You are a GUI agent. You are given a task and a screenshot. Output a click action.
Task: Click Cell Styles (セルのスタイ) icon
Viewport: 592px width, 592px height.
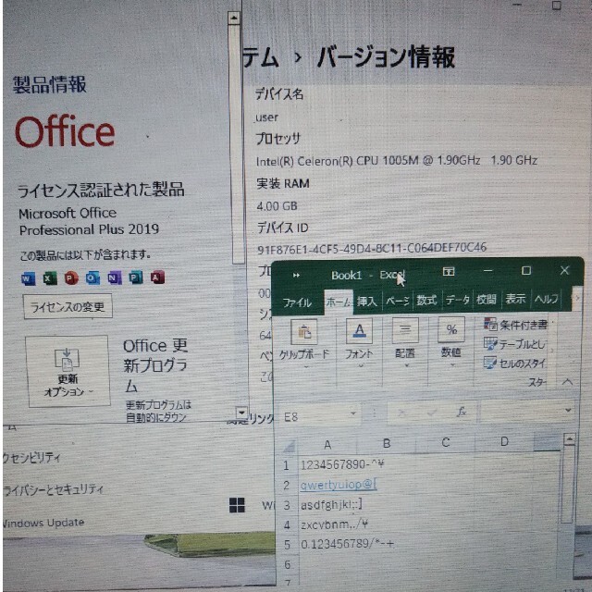(x=490, y=363)
